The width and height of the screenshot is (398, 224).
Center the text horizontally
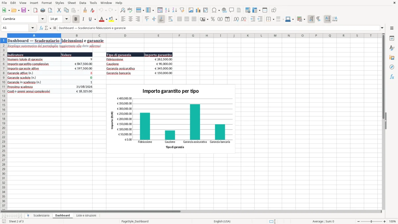tap(130, 19)
